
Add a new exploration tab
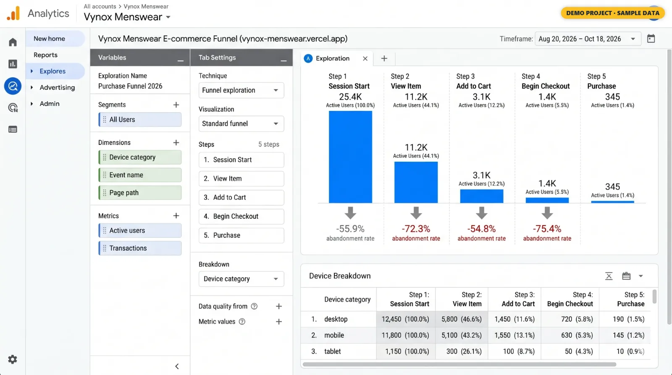[384, 58]
